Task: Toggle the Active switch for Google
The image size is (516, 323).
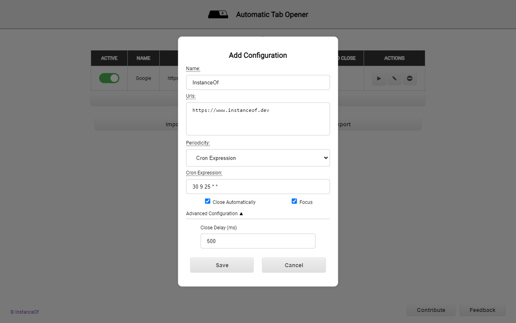Action: 109,78
